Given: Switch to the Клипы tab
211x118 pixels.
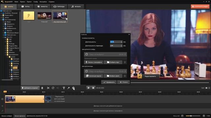Looking at the screenshot, I should pos(9,7).
